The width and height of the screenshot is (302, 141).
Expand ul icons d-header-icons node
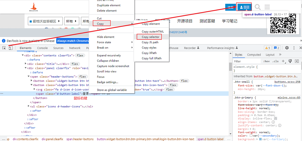tap(29, 106)
